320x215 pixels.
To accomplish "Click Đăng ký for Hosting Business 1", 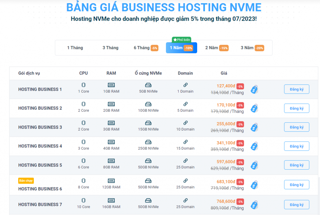I will click(x=297, y=89).
